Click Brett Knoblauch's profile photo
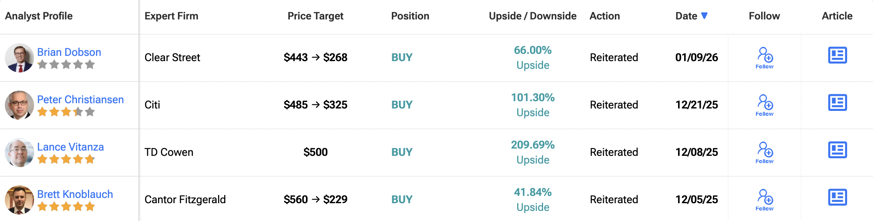 pos(19,200)
